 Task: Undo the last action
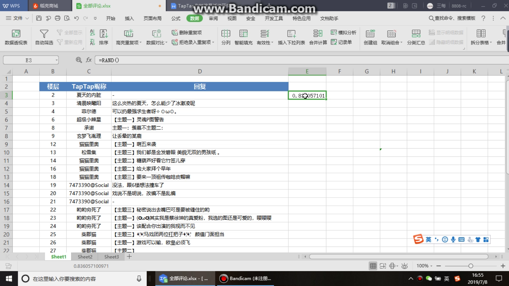coord(76,18)
